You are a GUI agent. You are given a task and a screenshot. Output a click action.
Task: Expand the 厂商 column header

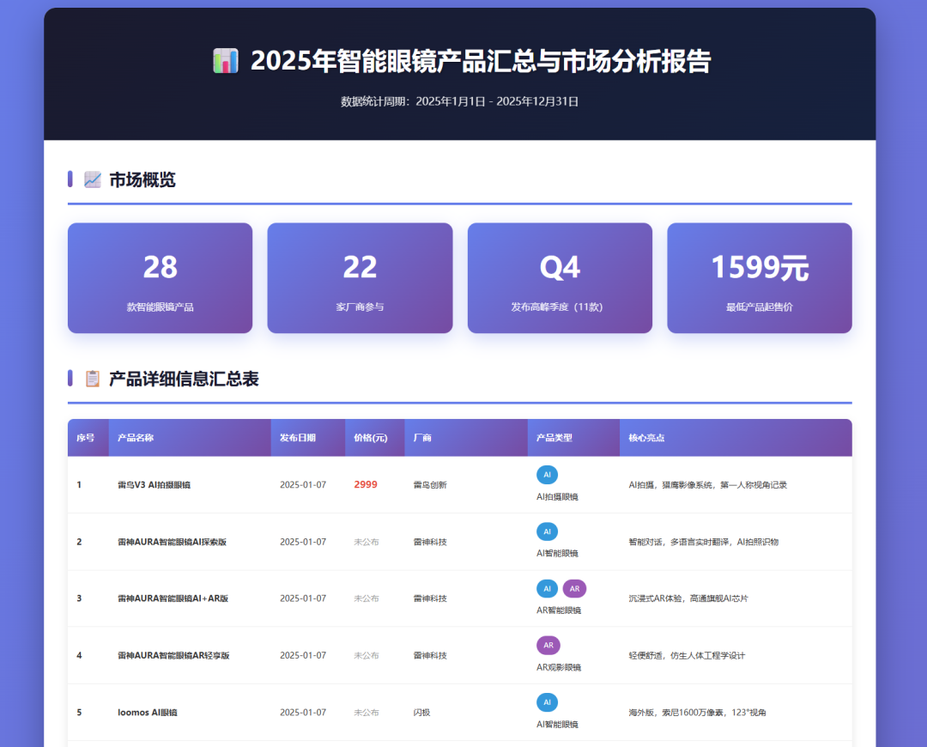point(420,437)
